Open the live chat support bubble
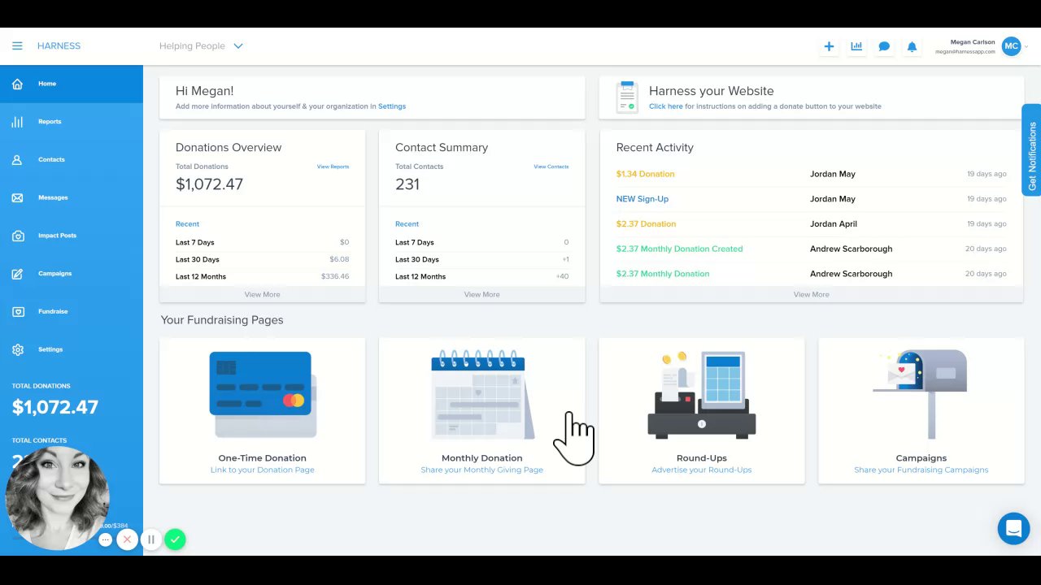The image size is (1041, 585). tap(1013, 529)
